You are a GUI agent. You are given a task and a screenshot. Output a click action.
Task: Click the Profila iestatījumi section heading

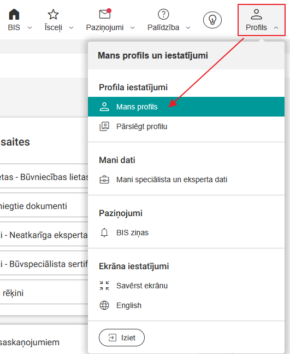(133, 88)
